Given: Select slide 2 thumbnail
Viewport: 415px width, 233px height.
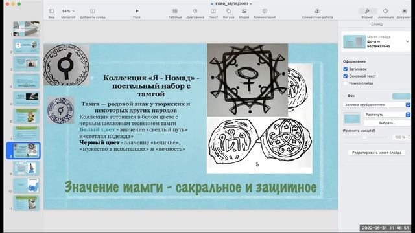Looking at the screenshot, I should (26, 46).
